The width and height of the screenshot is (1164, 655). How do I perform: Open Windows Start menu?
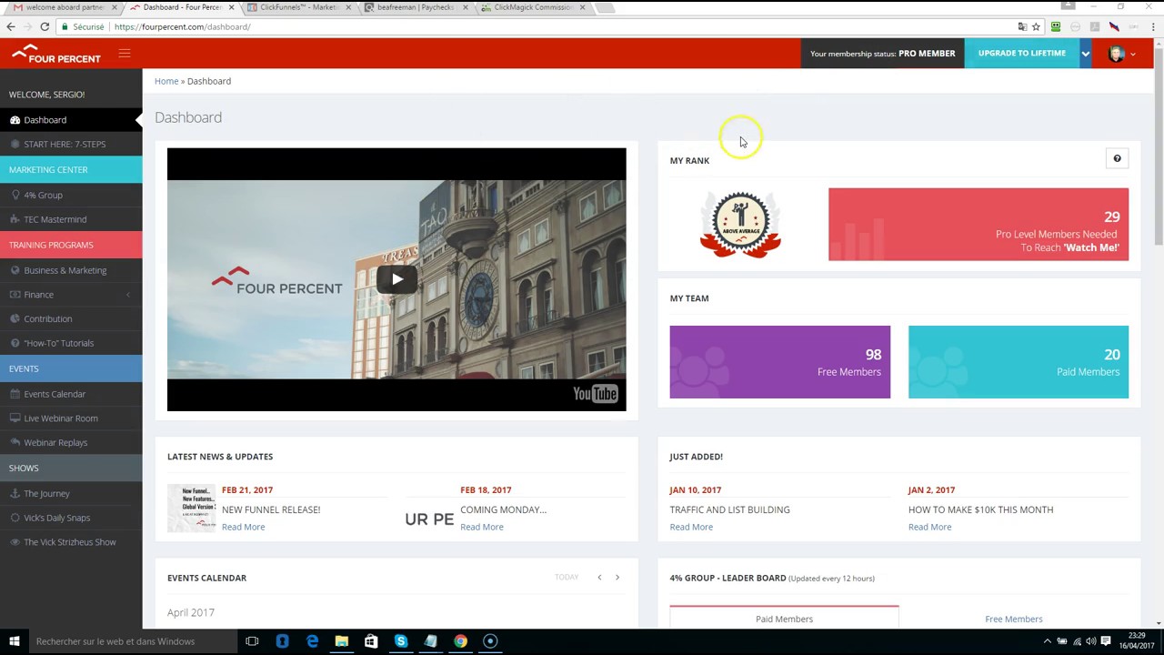(x=14, y=641)
